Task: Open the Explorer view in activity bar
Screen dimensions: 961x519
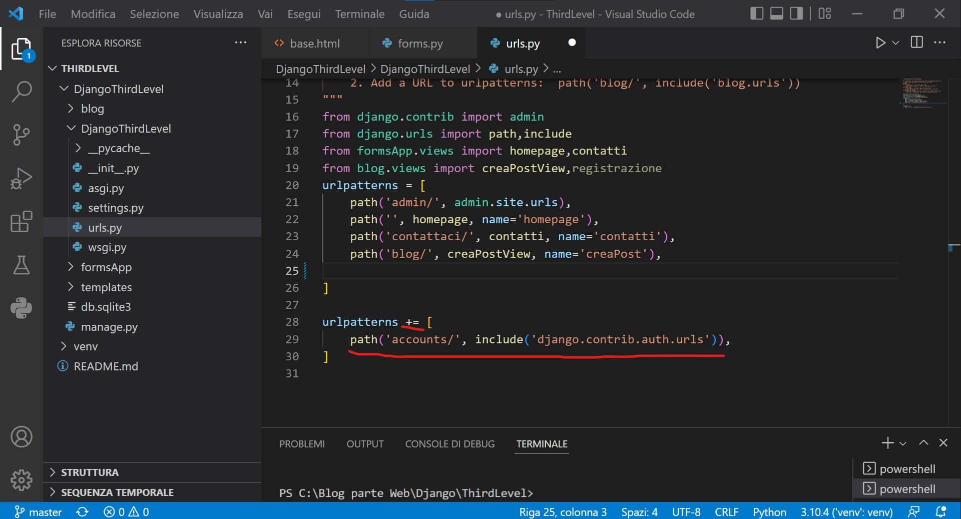Action: [21, 49]
